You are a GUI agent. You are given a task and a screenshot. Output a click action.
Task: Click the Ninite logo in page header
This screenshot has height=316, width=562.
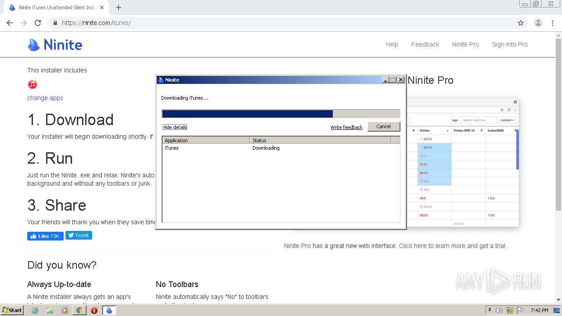tap(55, 44)
